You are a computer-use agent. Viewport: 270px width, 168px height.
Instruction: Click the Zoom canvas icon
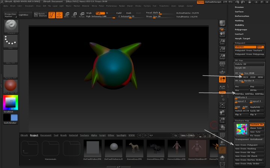pyautogui.click(x=222, y=41)
